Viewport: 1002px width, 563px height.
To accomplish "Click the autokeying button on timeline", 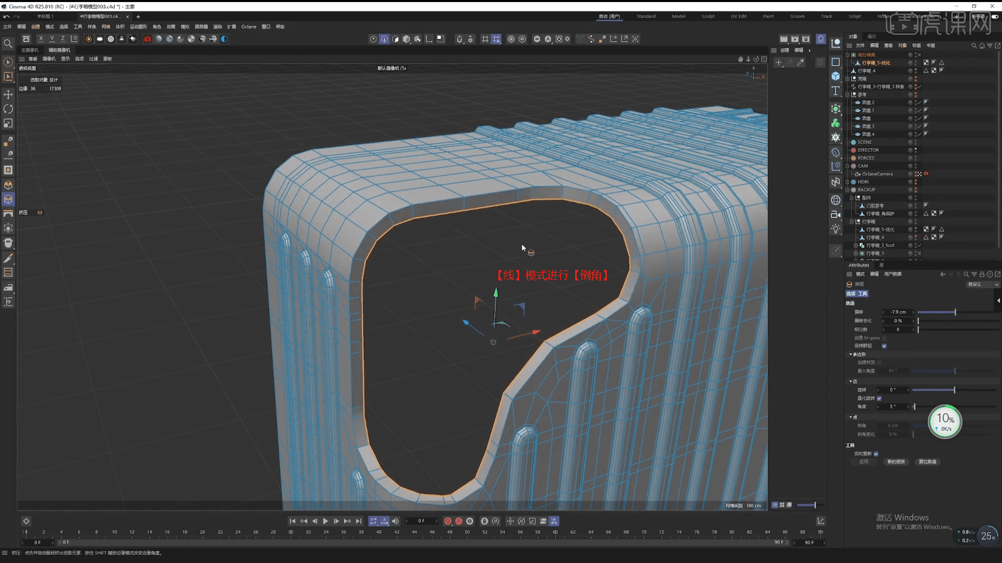I will [459, 521].
